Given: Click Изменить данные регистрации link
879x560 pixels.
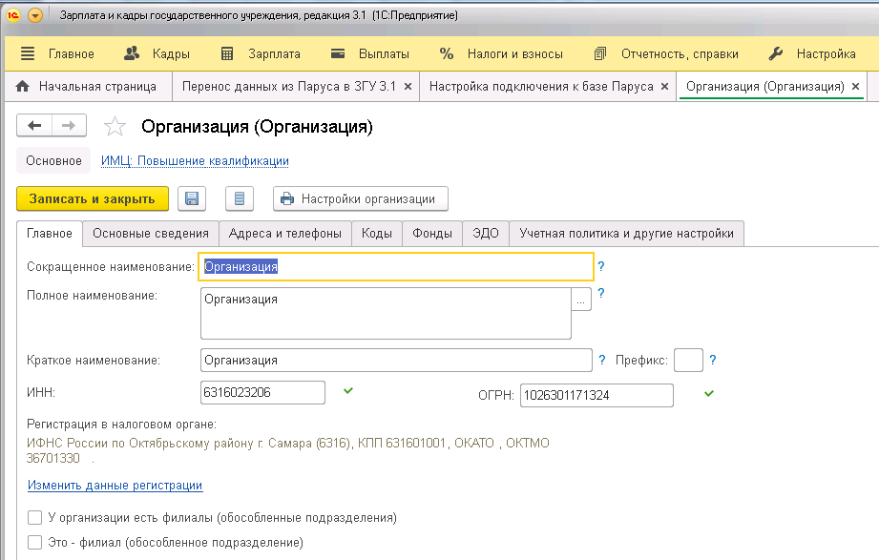Looking at the screenshot, I should [x=115, y=486].
